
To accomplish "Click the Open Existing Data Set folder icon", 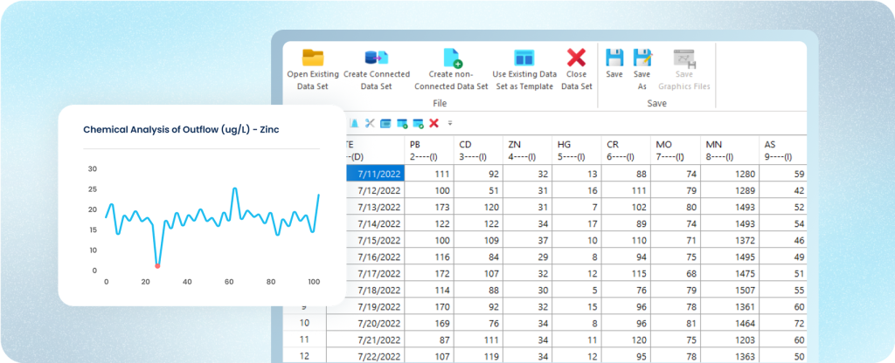I will click(313, 58).
